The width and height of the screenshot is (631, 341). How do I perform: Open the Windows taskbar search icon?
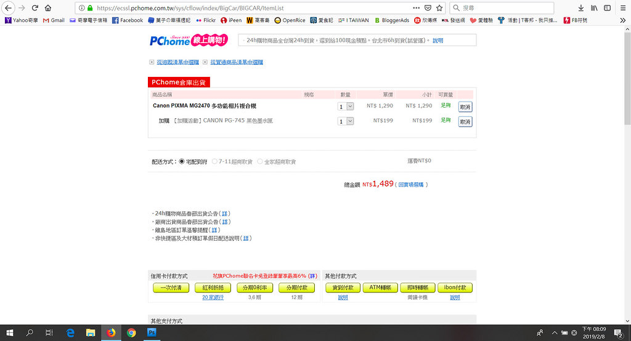coord(30,332)
